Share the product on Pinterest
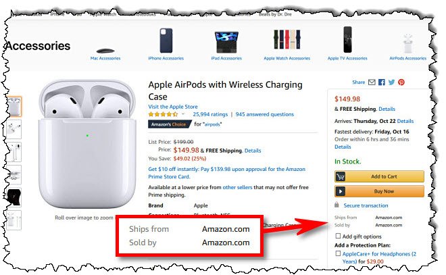Screen dimensions: 446x275 click(x=401, y=82)
